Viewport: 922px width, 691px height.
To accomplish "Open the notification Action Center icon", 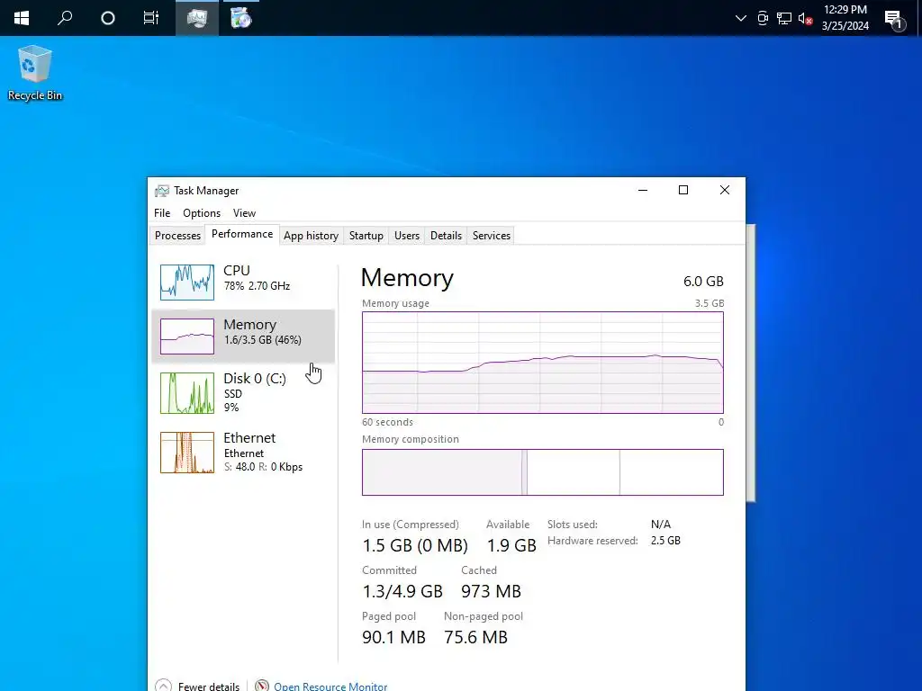I will pyautogui.click(x=895, y=20).
